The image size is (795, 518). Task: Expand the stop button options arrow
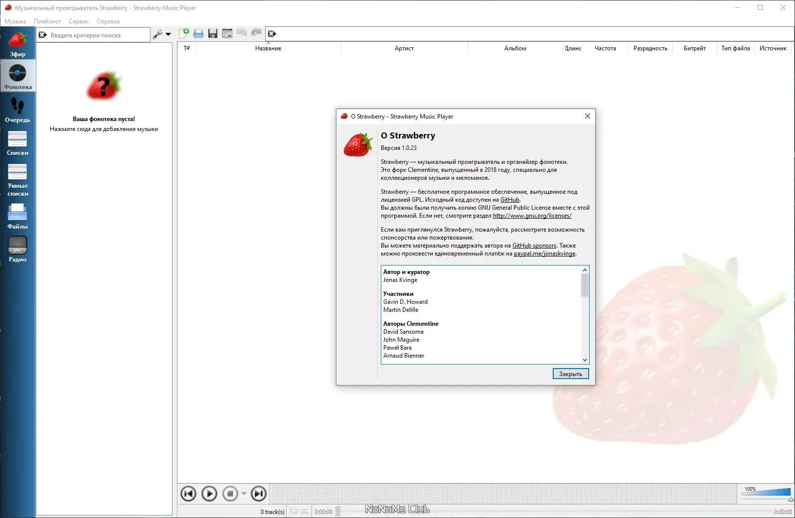pos(244,494)
